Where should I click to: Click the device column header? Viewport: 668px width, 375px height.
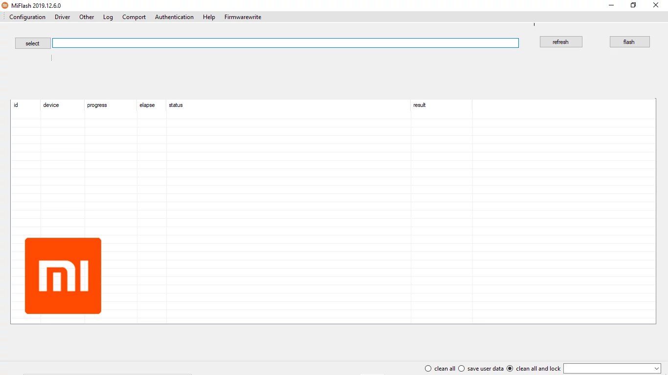(x=62, y=105)
